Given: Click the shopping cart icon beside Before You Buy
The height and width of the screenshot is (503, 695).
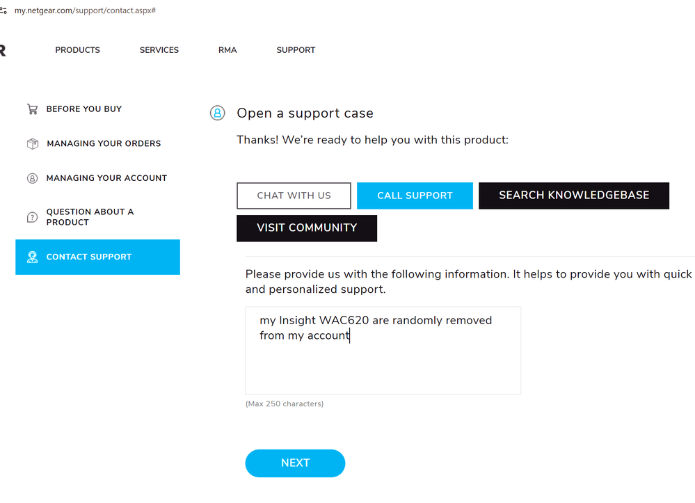Looking at the screenshot, I should point(33,109).
